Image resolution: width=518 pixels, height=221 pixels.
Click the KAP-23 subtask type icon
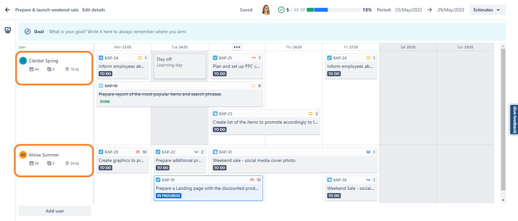215,114
